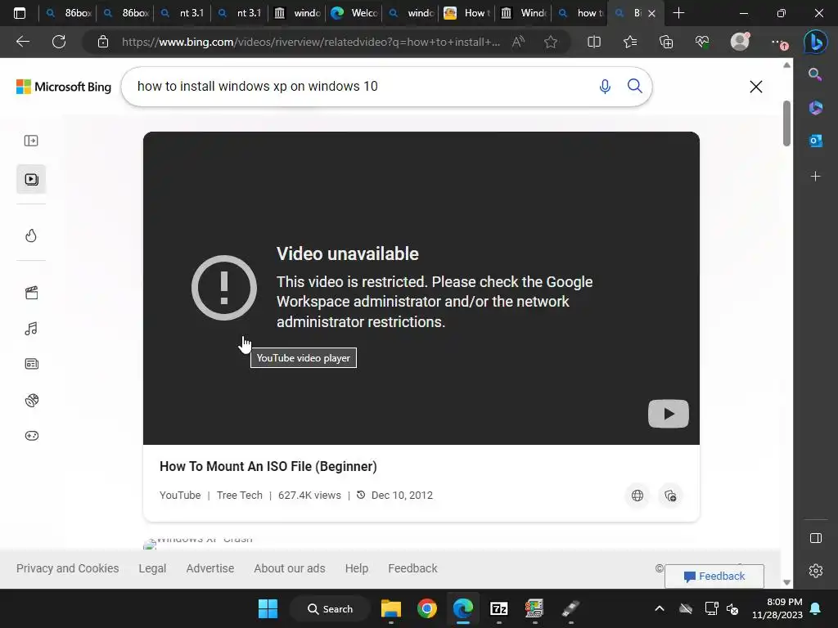This screenshot has height=628, width=838.
Task: Open Windows Start menu
Action: click(268, 608)
